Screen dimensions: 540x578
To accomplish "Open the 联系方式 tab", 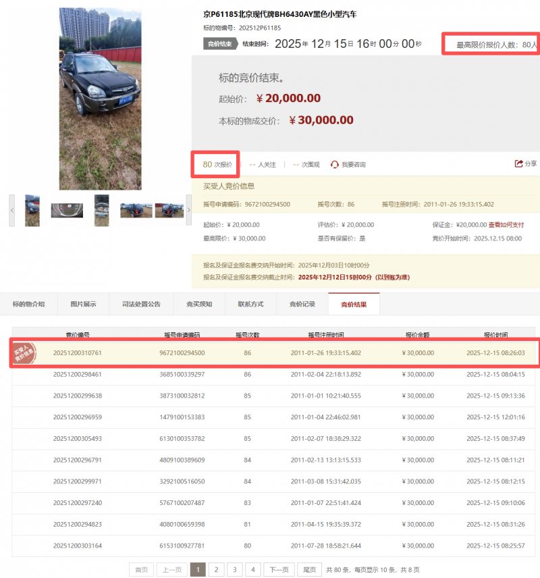I will click(250, 305).
